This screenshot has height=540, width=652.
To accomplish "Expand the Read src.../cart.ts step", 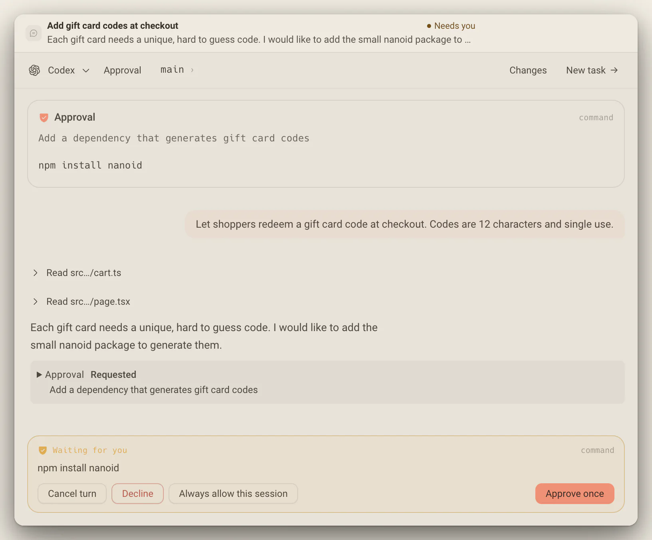I will [x=77, y=273].
